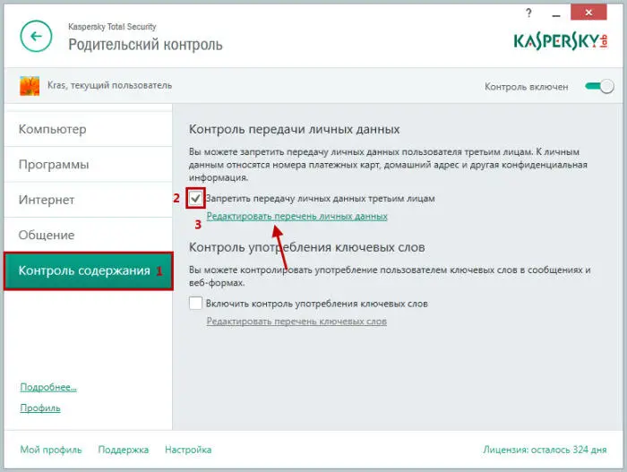Click the back arrow button

[36, 37]
